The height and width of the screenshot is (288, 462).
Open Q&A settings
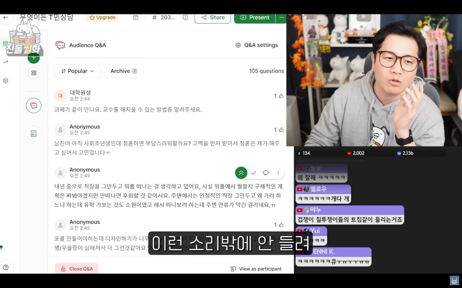pos(257,45)
